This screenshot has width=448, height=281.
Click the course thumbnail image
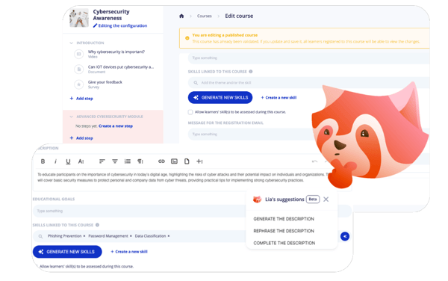(x=79, y=18)
